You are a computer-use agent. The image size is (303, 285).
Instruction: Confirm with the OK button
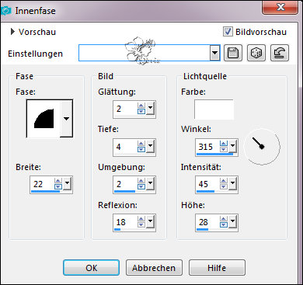[92, 268]
